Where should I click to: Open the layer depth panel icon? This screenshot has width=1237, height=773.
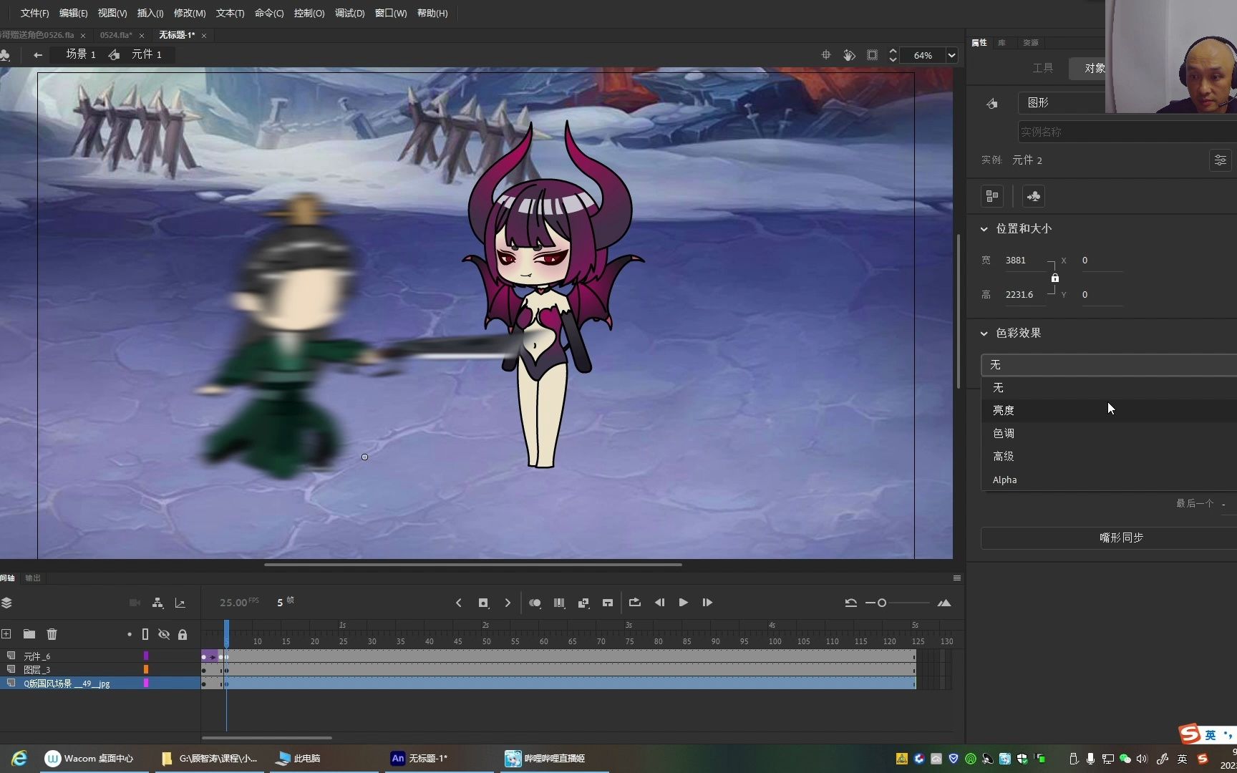tap(6, 603)
